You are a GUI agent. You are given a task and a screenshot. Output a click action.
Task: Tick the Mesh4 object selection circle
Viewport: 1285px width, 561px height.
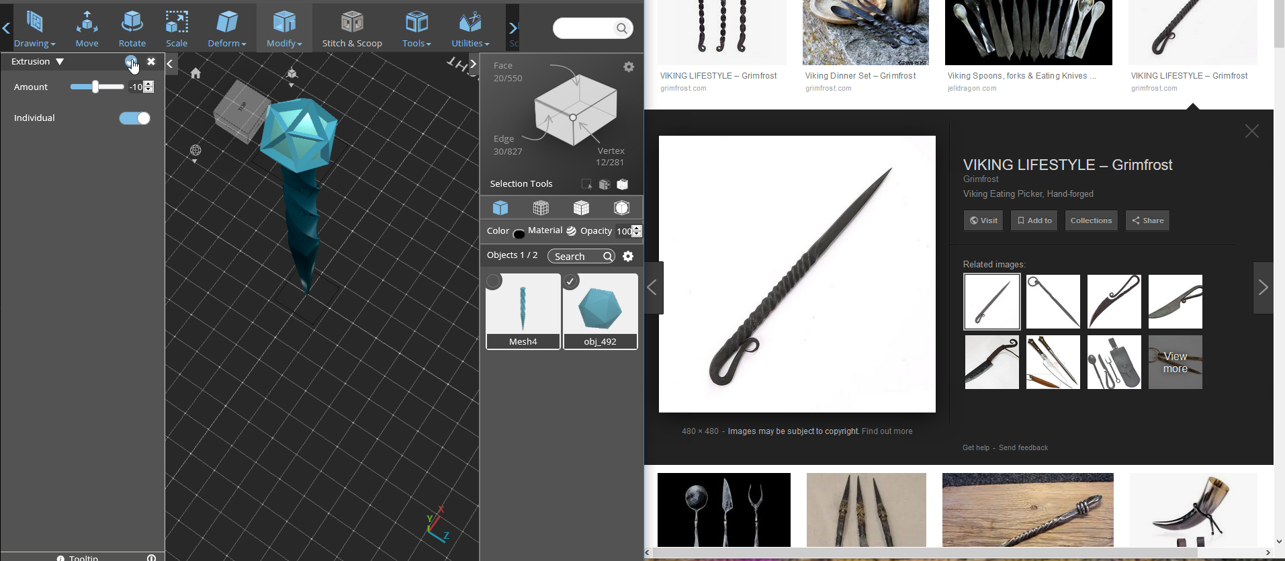tap(494, 282)
